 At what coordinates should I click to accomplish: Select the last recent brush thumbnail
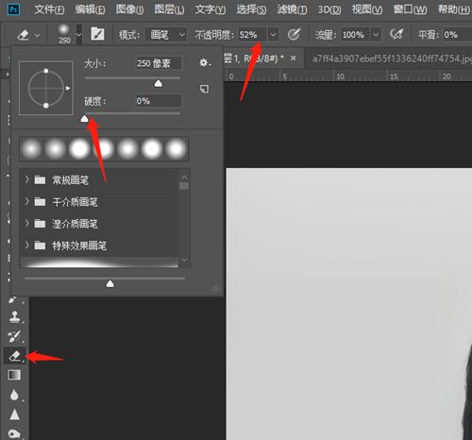[x=176, y=148]
